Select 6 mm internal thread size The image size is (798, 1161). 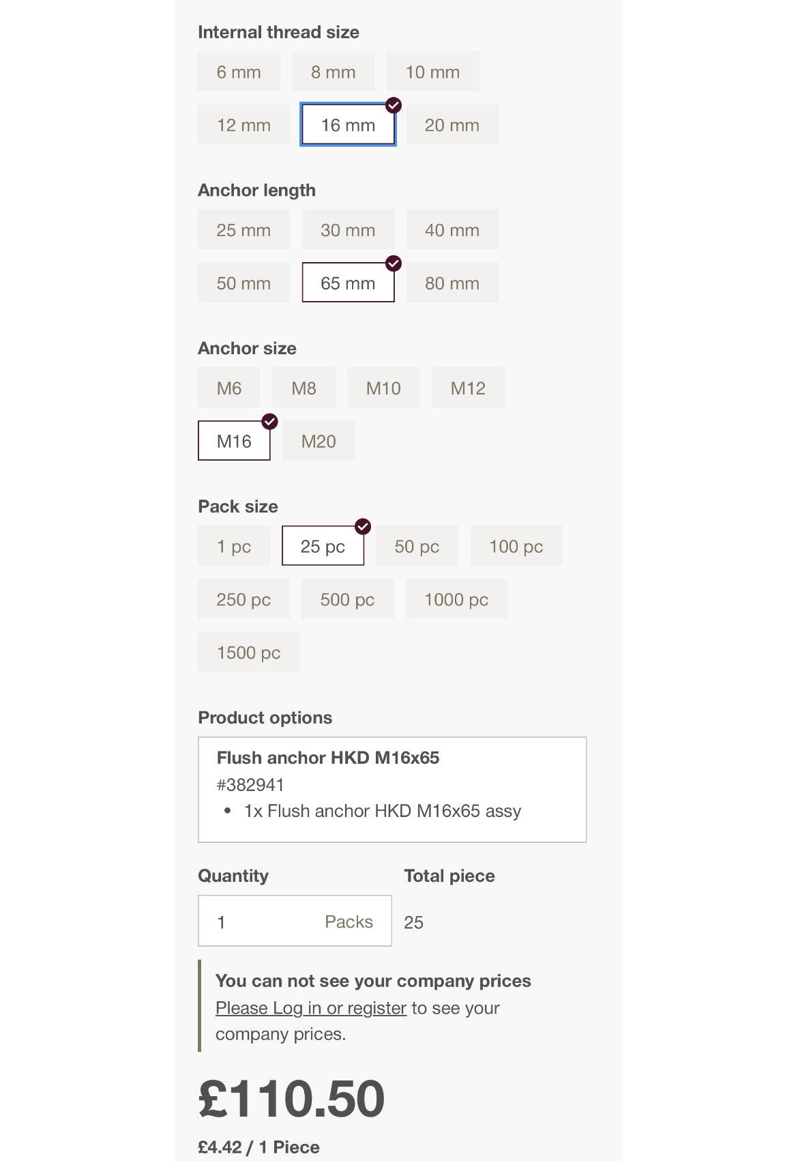[239, 72]
